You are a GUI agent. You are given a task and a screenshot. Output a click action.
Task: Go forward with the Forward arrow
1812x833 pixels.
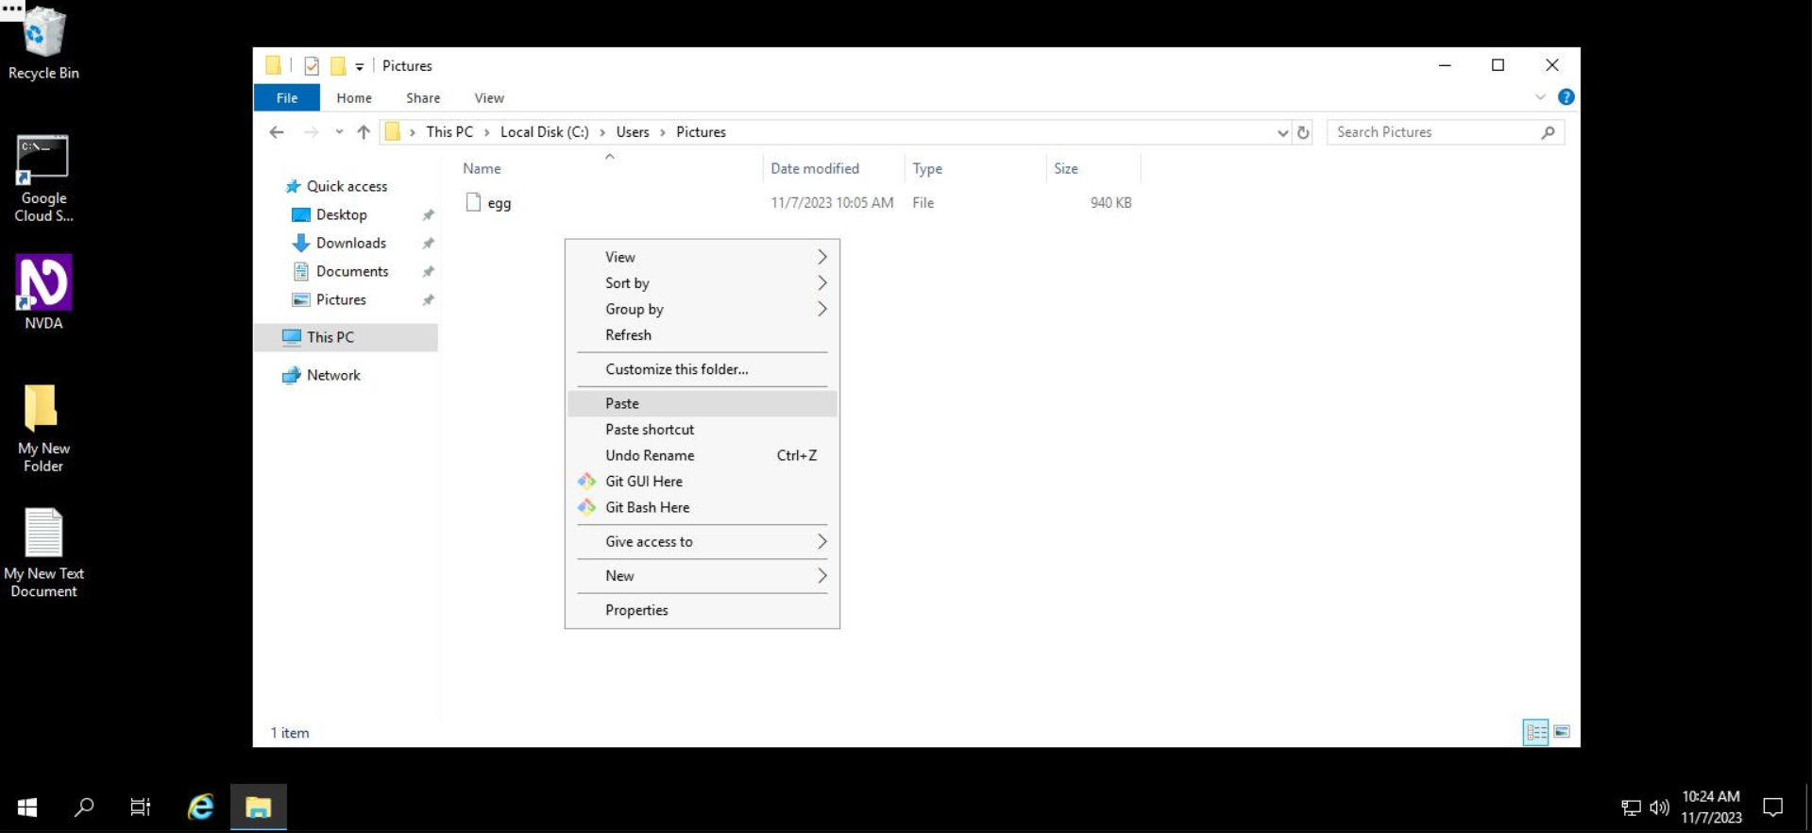[x=311, y=132]
